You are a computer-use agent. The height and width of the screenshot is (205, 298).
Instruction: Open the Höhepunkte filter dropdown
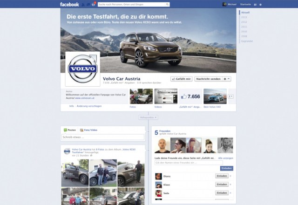pos(148,117)
